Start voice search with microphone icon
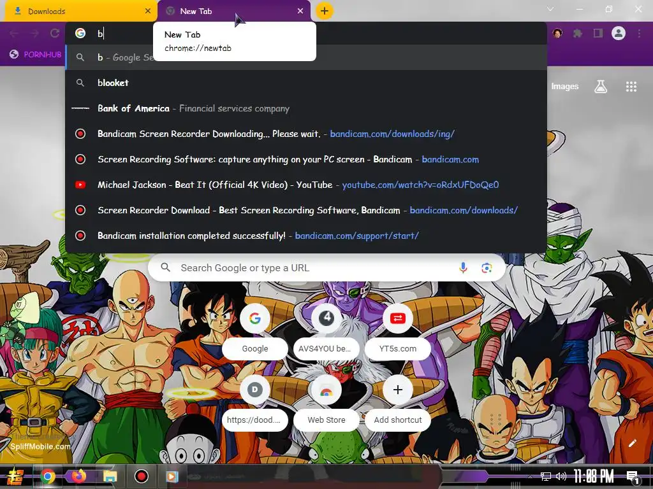Viewport: 653px width, 489px height. tap(463, 268)
